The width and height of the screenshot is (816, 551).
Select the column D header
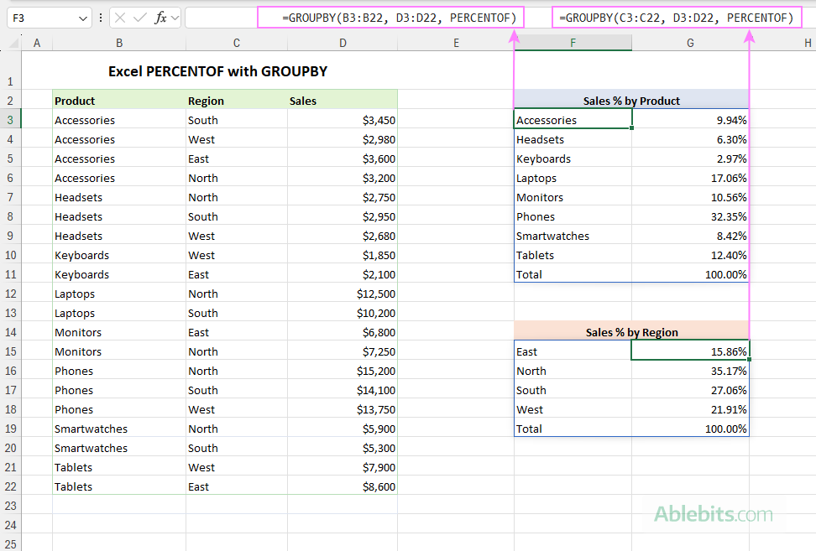(x=343, y=42)
